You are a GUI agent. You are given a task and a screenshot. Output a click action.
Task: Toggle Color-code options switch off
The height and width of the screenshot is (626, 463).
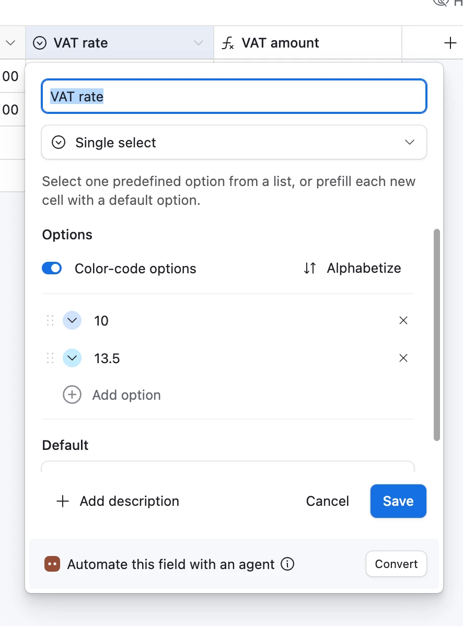(x=52, y=269)
